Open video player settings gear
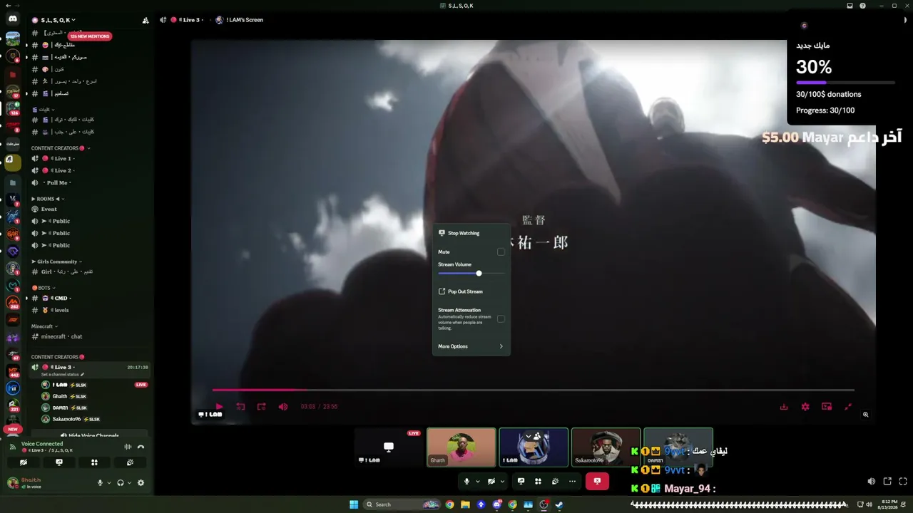Image resolution: width=913 pixels, height=513 pixels. (x=805, y=407)
